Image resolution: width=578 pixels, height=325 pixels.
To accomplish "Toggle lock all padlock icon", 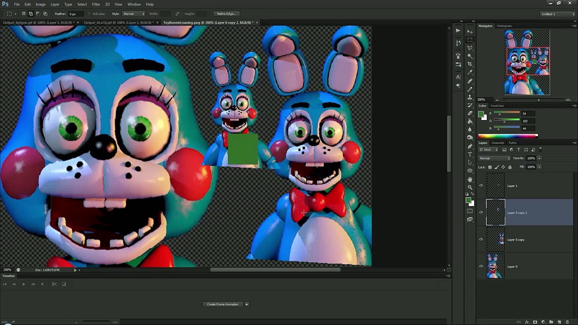I will click(510, 167).
